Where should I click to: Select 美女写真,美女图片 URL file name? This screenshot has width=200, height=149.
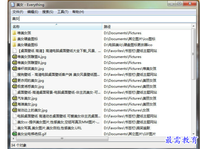50,128
